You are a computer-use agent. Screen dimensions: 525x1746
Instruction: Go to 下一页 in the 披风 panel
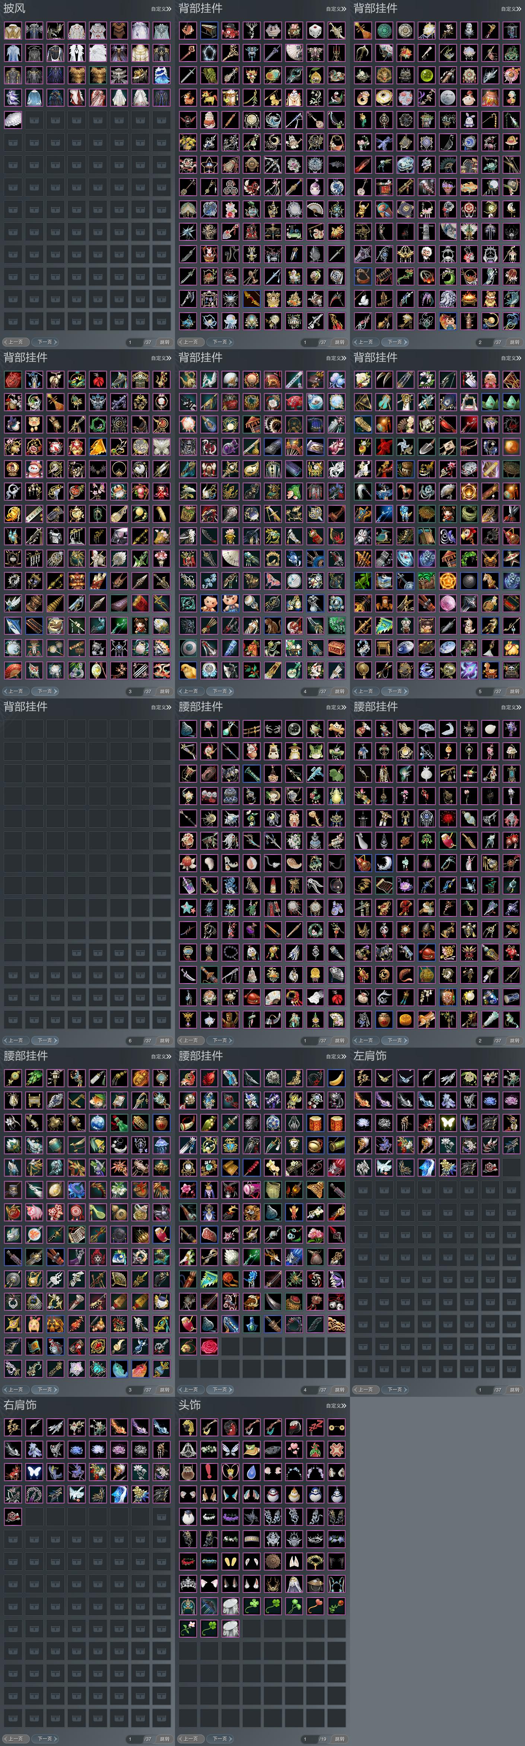pos(45,342)
